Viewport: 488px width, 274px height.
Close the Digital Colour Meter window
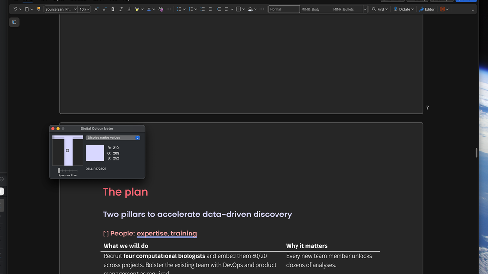click(53, 129)
